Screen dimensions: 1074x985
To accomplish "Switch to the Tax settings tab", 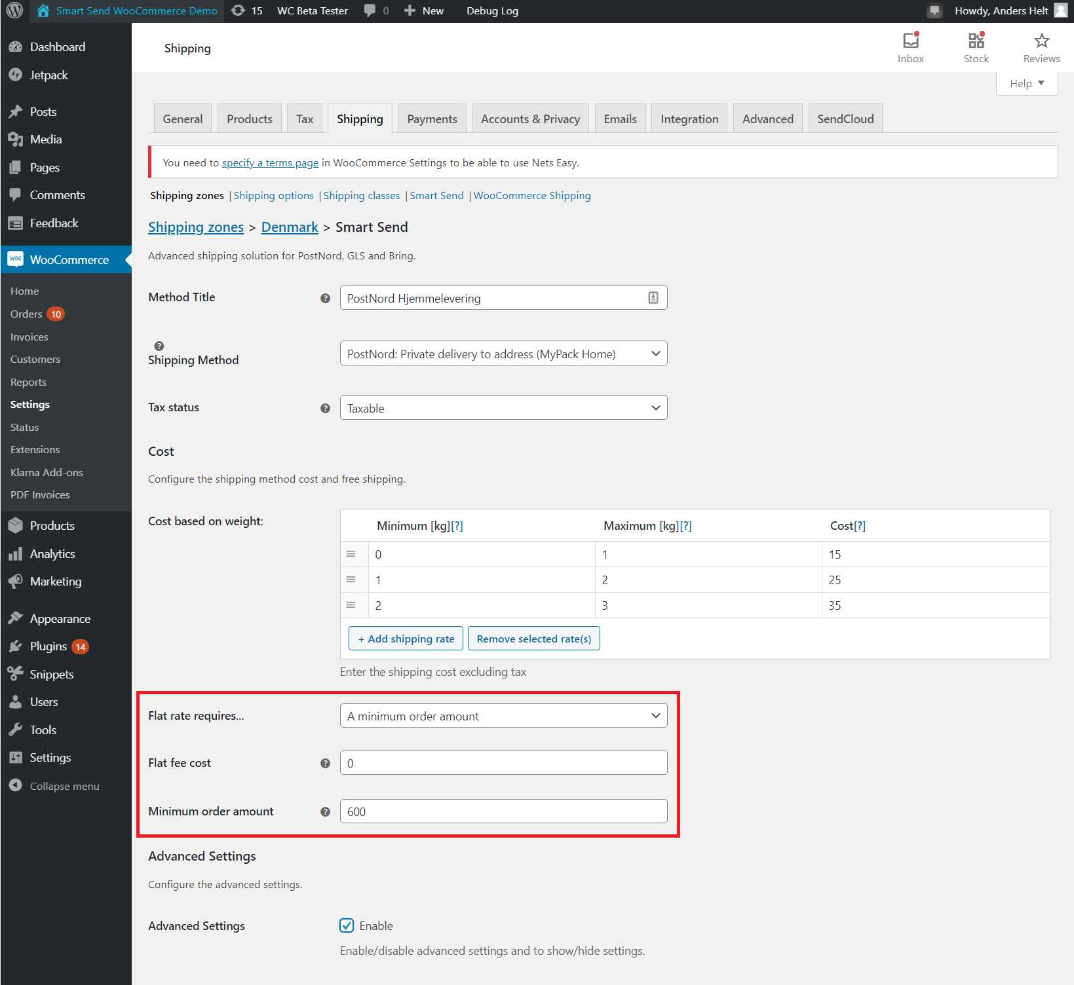I will (x=305, y=119).
